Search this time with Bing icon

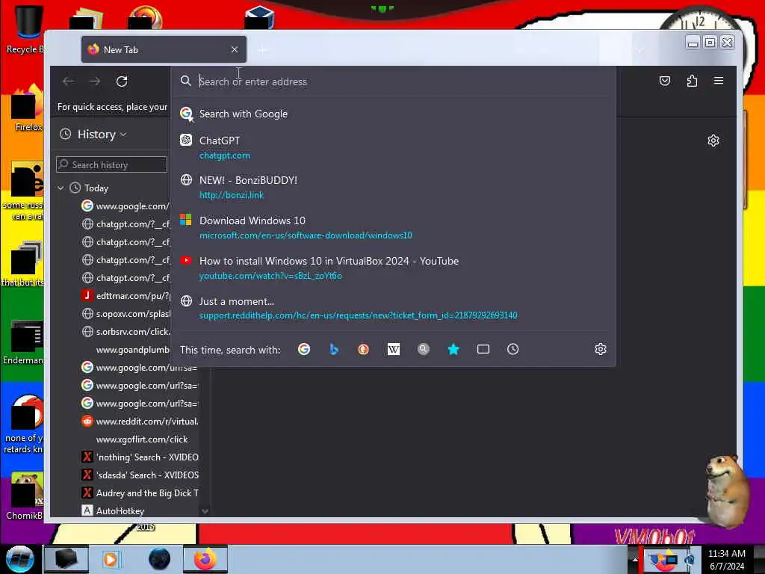[334, 349]
